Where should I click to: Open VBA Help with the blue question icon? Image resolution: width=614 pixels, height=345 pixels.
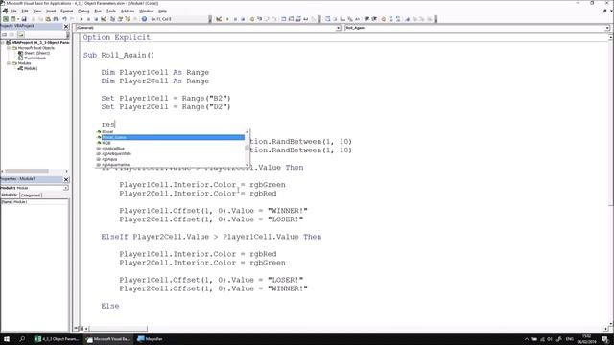coord(144,19)
